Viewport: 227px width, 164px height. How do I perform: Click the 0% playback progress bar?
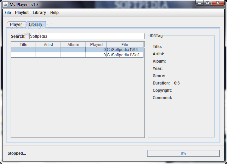pyautogui.click(x=183, y=153)
